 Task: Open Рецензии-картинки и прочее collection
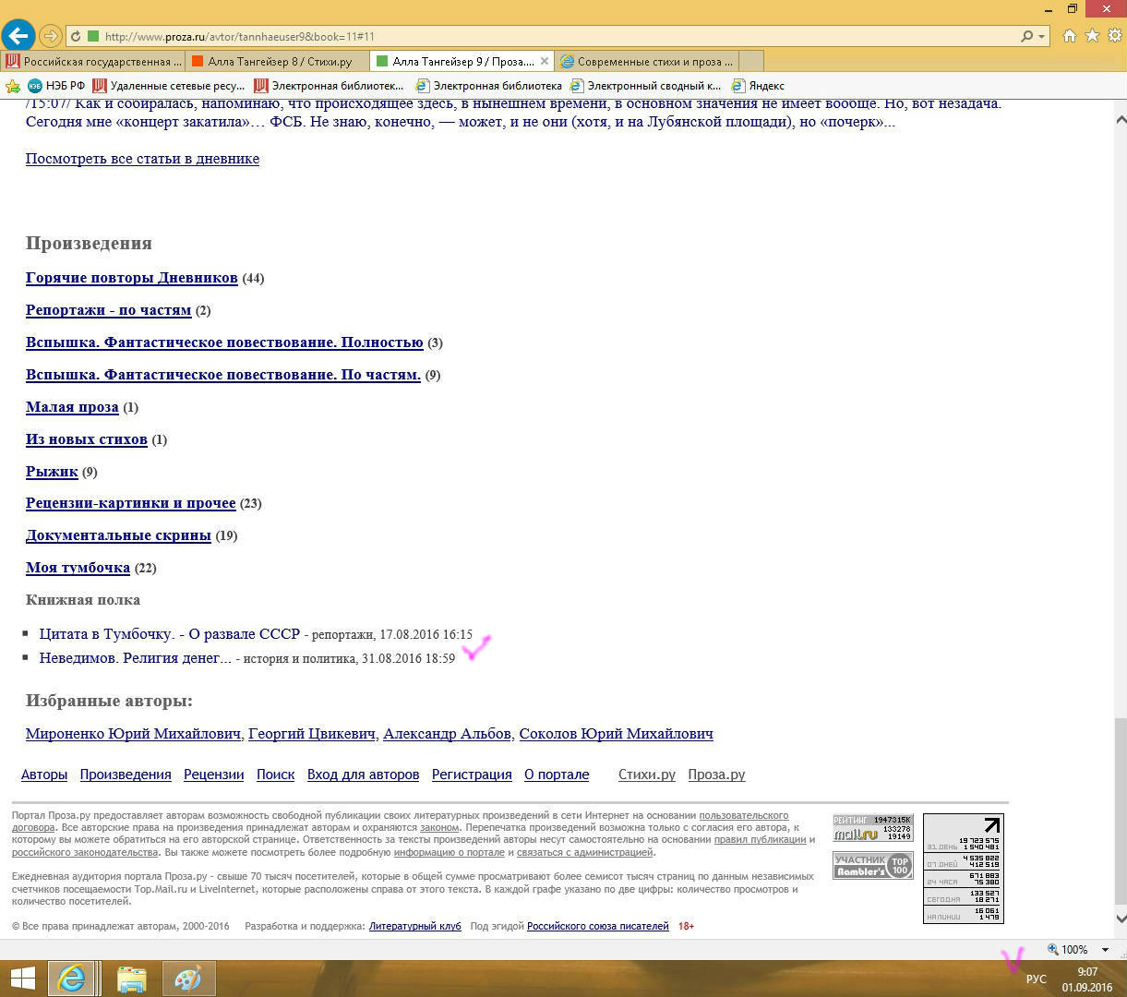coord(131,503)
